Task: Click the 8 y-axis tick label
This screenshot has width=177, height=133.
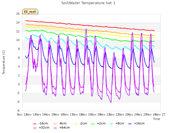Action: pos(19,49)
